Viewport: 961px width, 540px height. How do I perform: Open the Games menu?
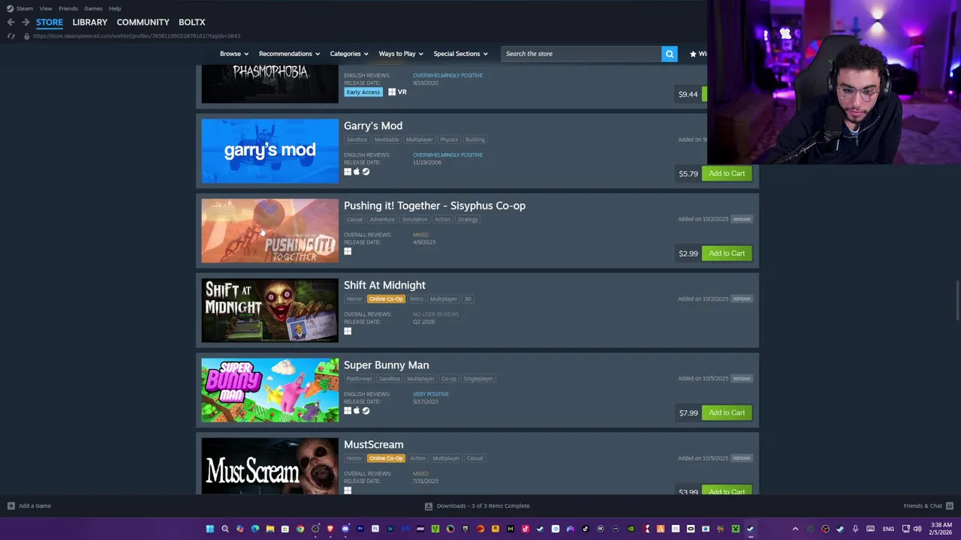coord(93,8)
